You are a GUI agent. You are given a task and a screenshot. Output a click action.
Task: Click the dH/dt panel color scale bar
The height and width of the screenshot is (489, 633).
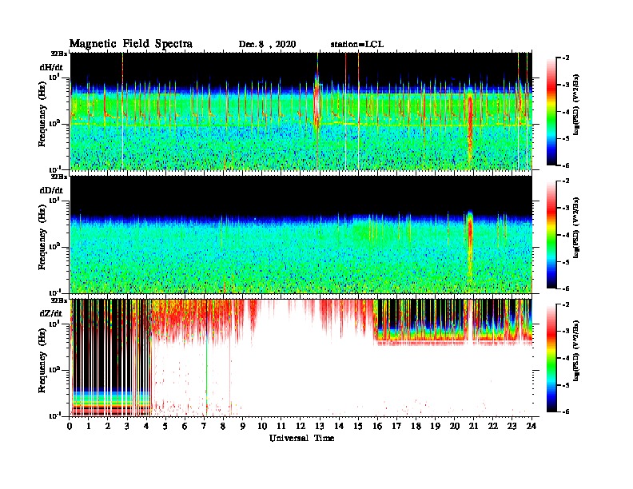tap(551, 111)
